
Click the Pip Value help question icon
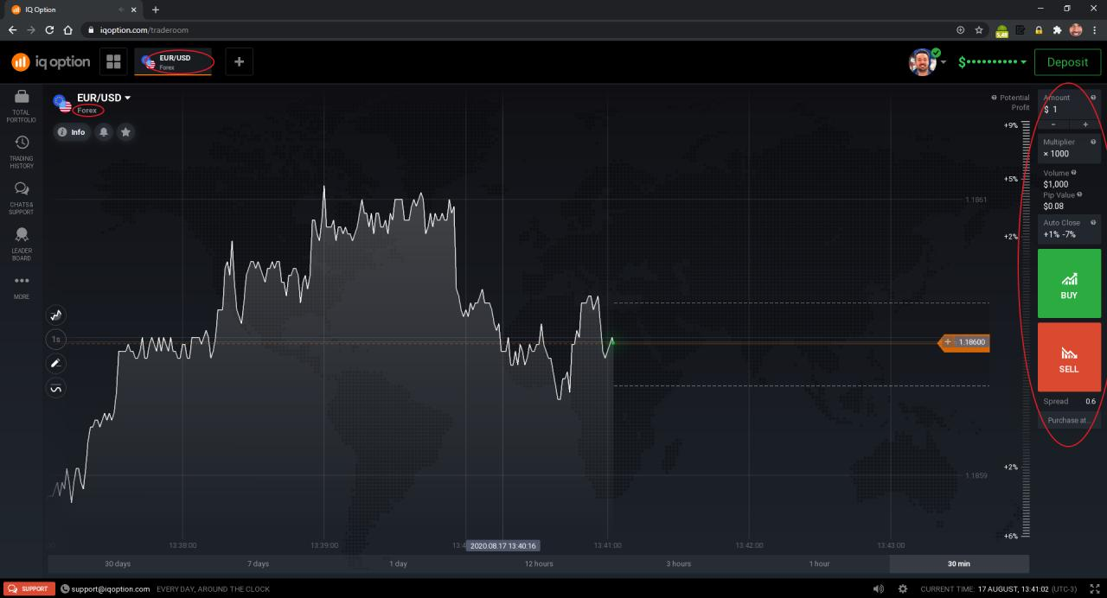coord(1079,195)
